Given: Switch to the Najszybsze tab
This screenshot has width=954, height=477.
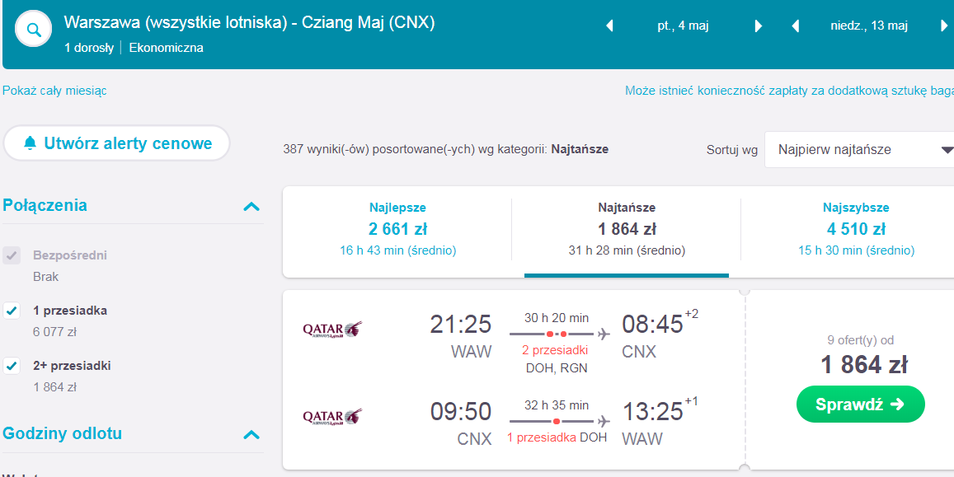Looking at the screenshot, I should tap(856, 228).
